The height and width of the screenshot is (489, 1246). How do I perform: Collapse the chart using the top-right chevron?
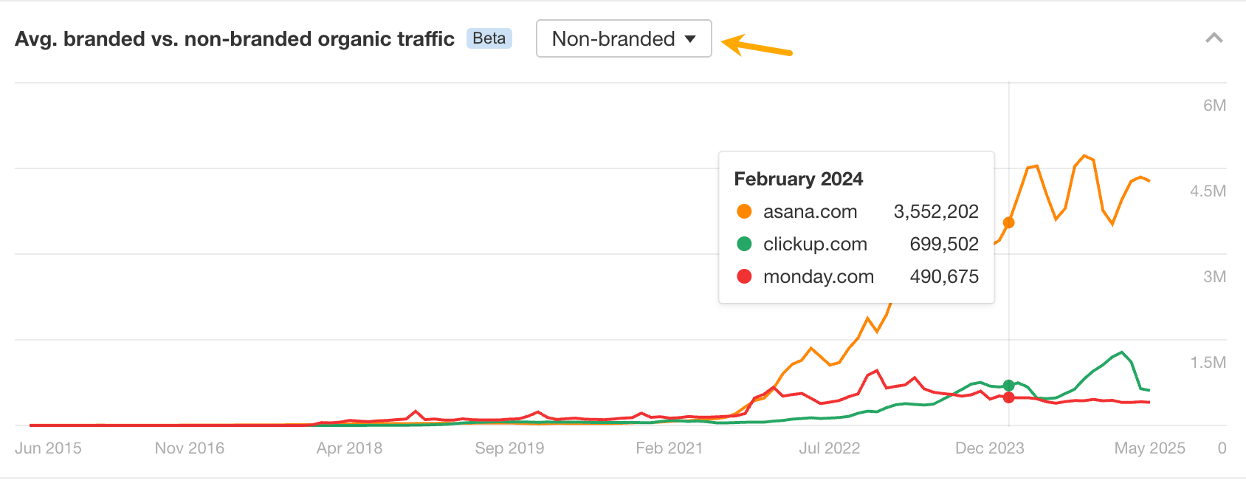click(1213, 38)
